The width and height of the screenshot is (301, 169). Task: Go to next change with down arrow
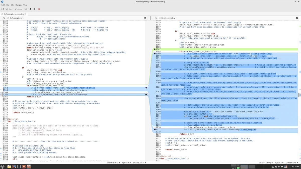pyautogui.click(x=35, y=9)
